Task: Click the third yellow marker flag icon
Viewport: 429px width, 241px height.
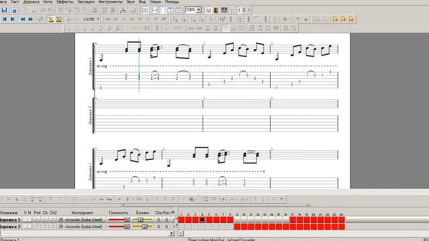Action: [351, 19]
